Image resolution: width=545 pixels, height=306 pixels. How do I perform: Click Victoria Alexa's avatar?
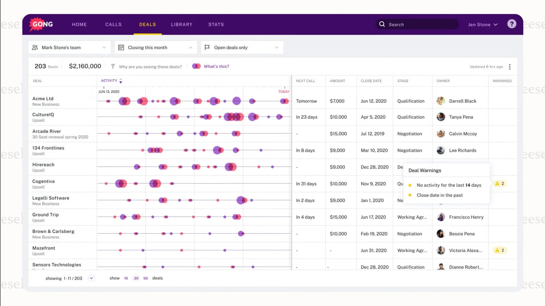coord(441,250)
